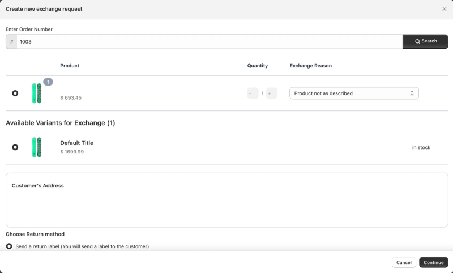Click the Default Title variant name

click(x=76, y=143)
